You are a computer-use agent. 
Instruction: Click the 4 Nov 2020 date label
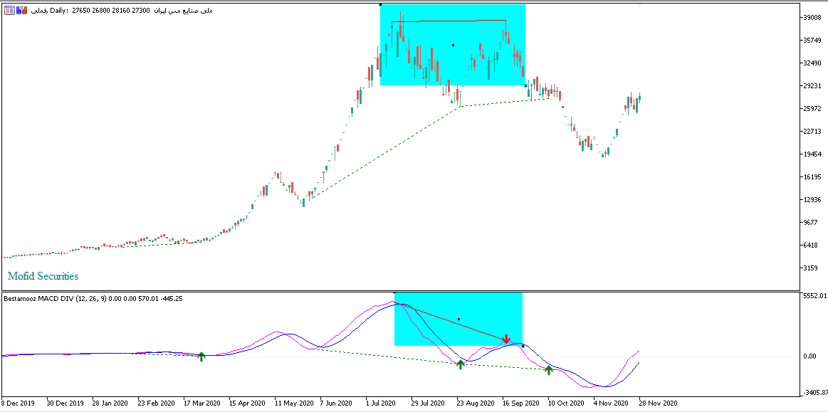[x=609, y=403]
